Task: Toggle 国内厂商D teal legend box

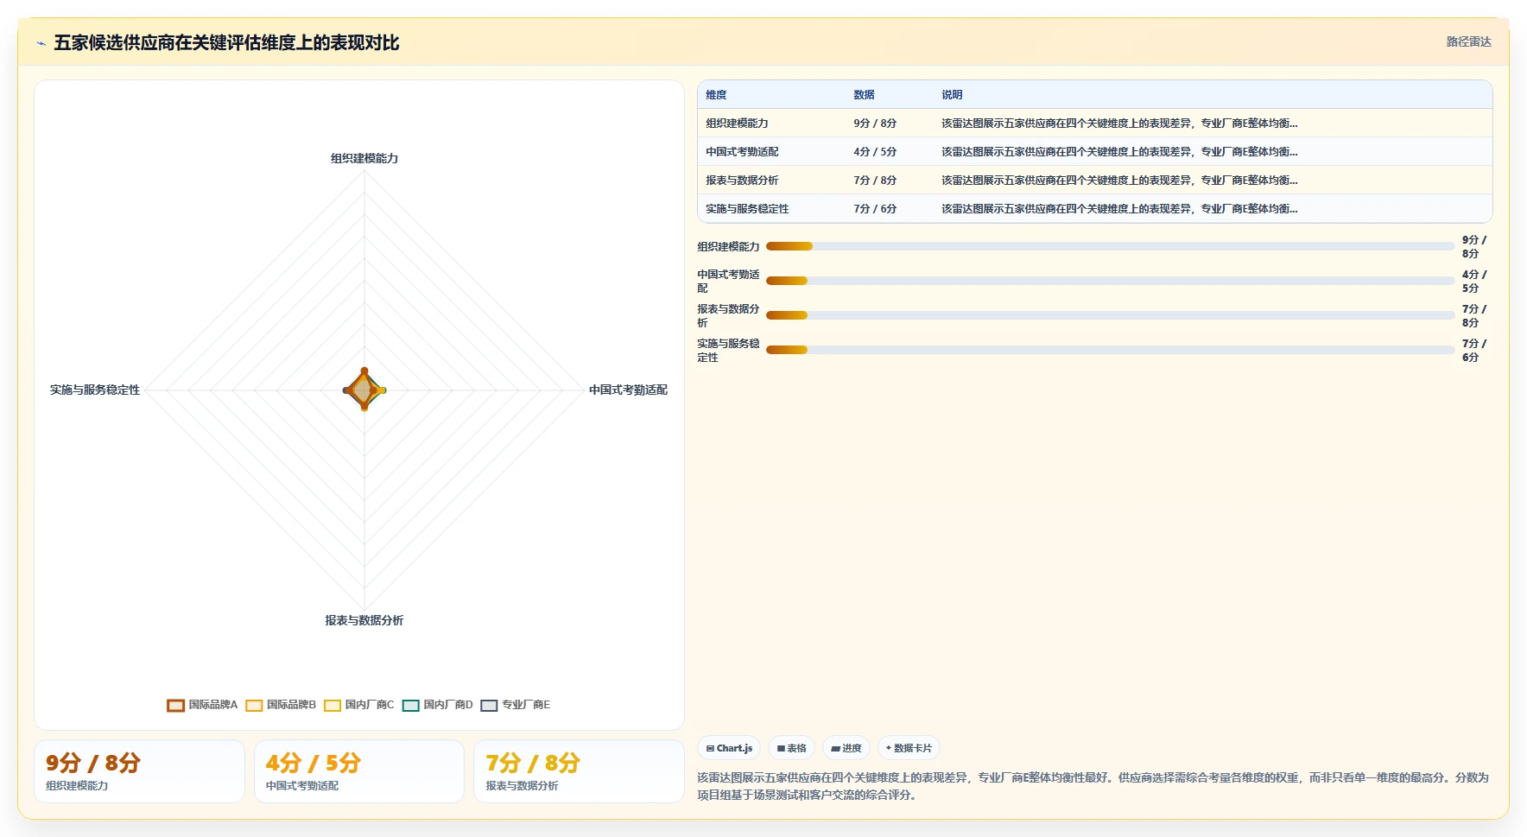Action: (x=410, y=705)
